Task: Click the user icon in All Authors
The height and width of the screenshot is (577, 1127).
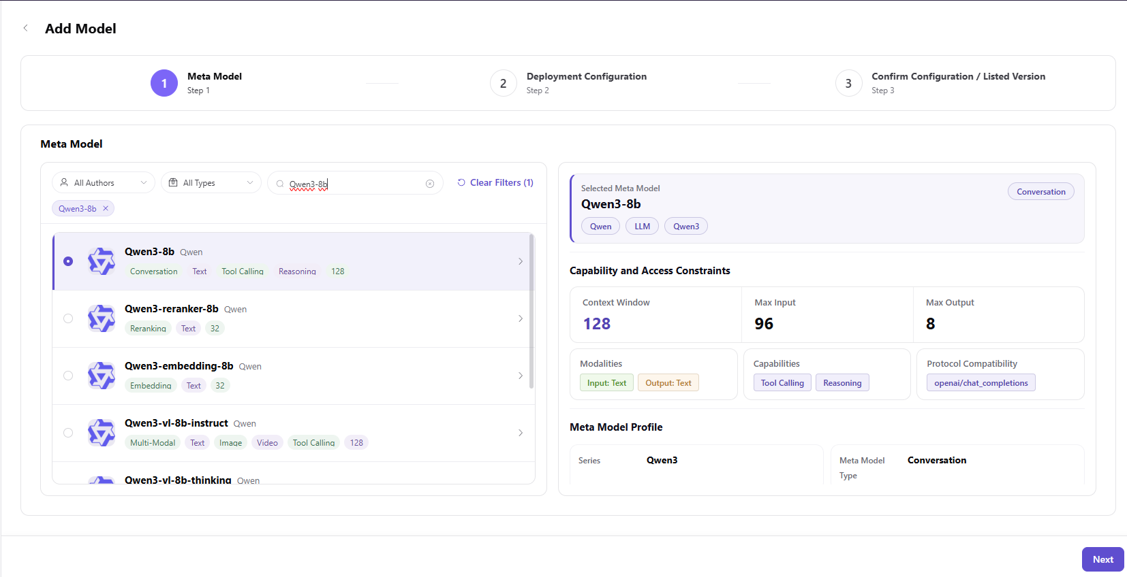Action: coord(64,182)
